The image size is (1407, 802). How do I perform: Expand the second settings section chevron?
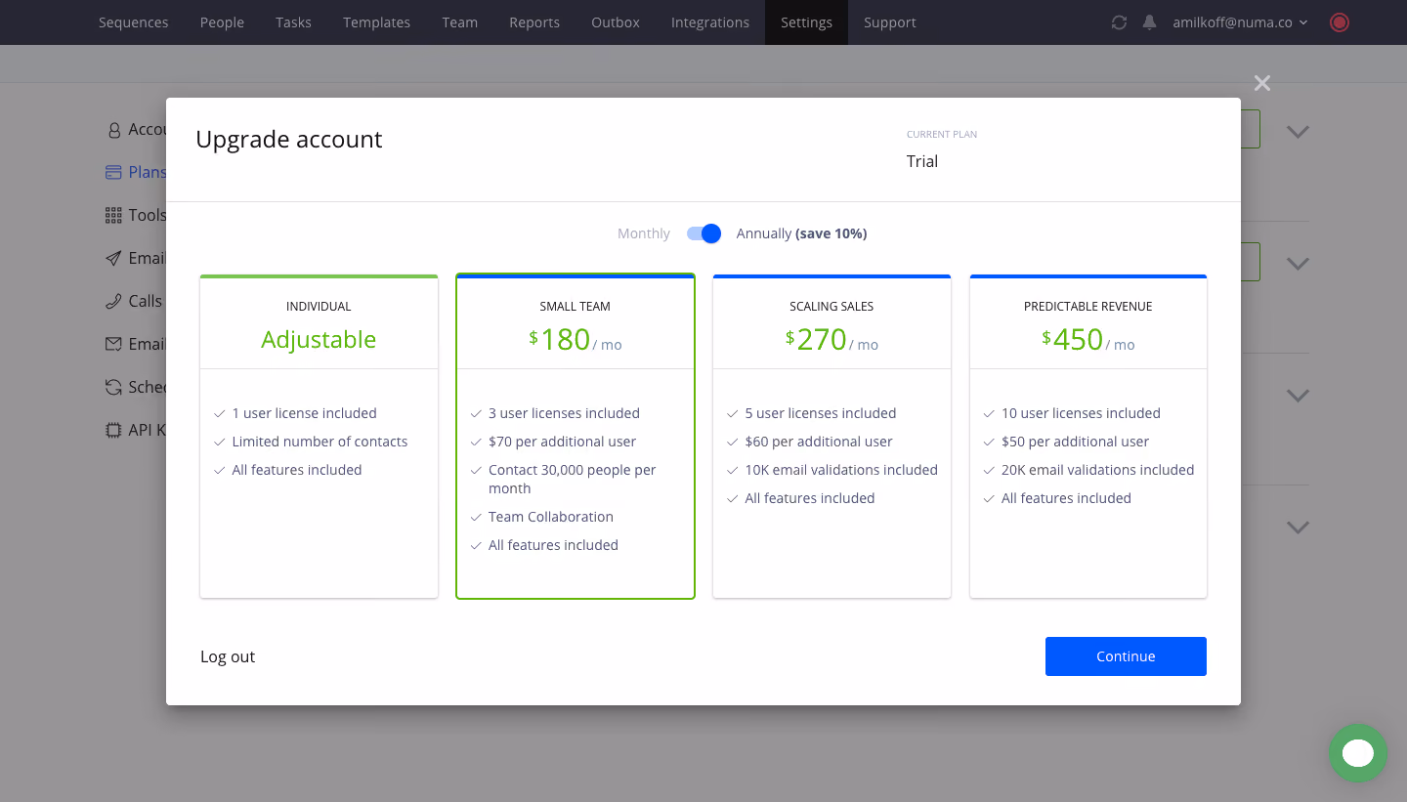tap(1298, 263)
